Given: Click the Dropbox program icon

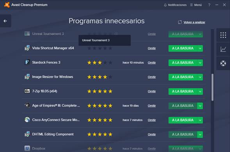Looking at the screenshot, I should 27,148.
